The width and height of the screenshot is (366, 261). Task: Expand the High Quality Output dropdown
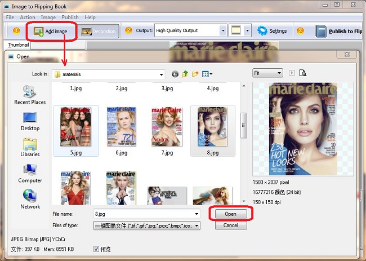pos(223,30)
